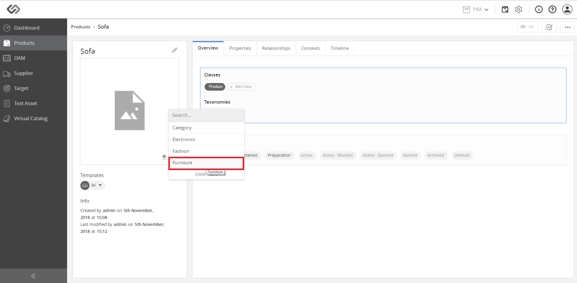Viewport: 577px width, 283px height.
Task: Edit Sofa name with pencil icon
Action: [175, 50]
